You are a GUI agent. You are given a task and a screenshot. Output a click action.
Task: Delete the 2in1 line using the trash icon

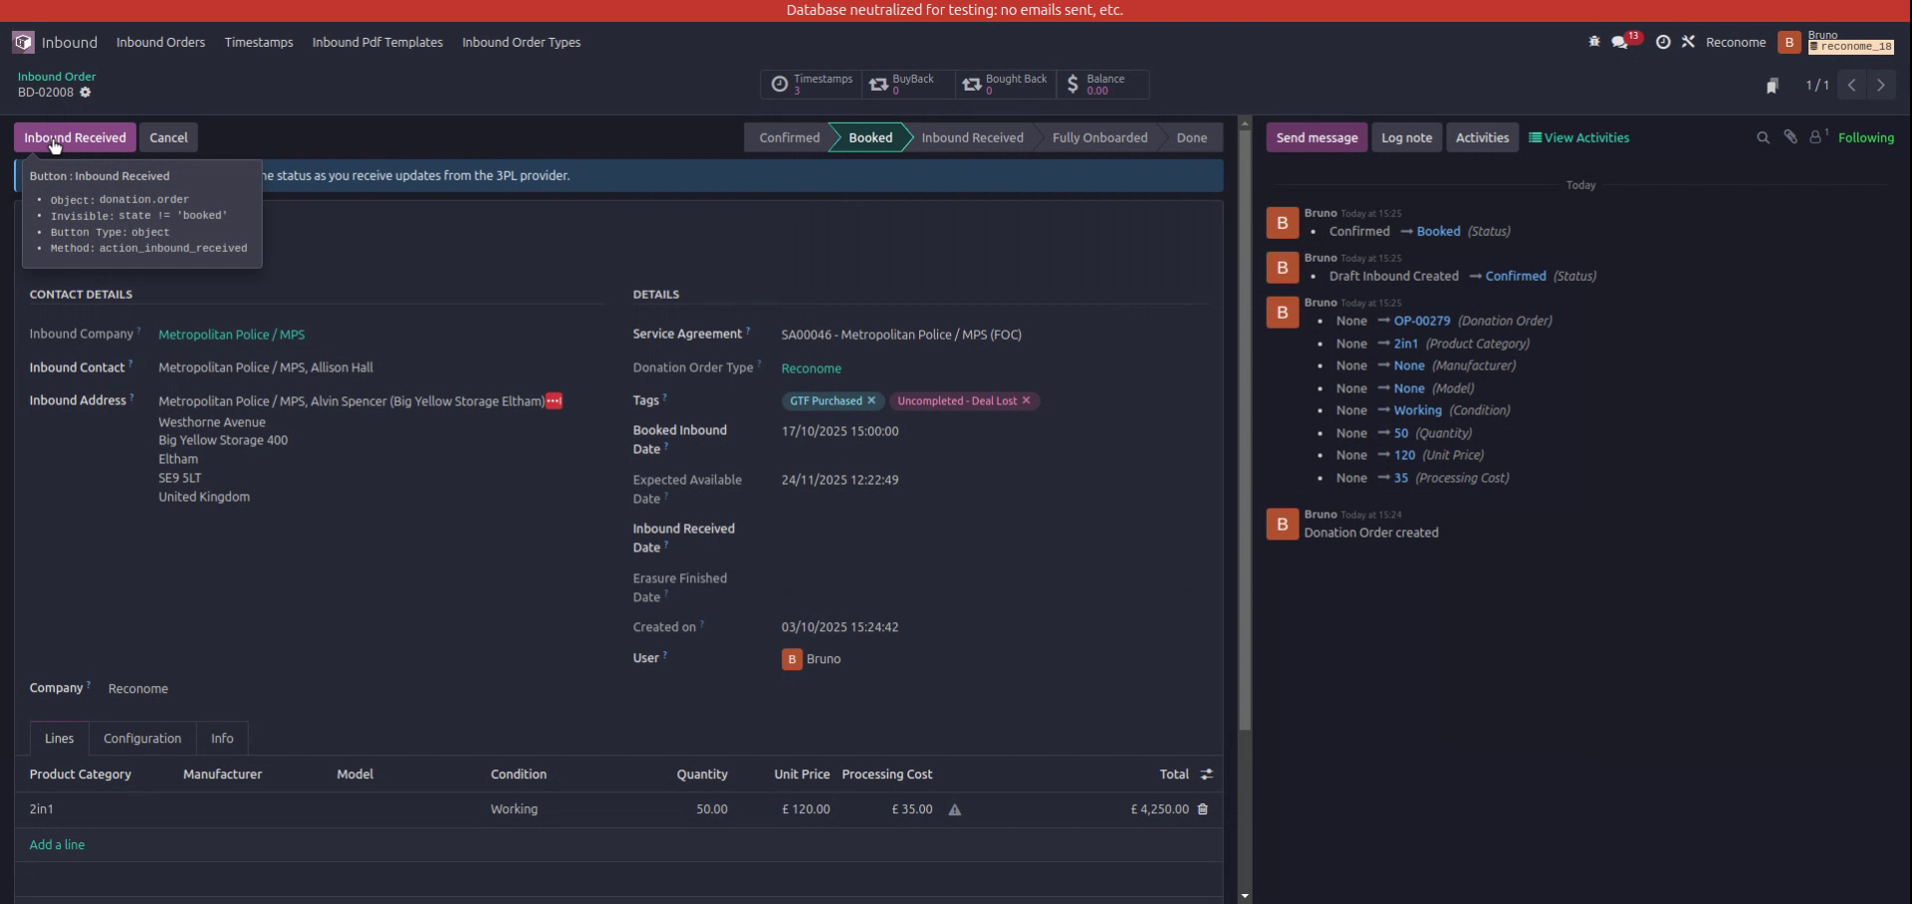coord(1202,809)
